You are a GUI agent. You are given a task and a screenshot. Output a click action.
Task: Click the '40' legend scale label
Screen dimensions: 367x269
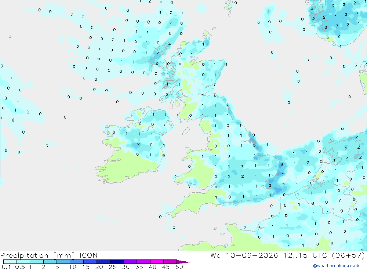point(153,267)
